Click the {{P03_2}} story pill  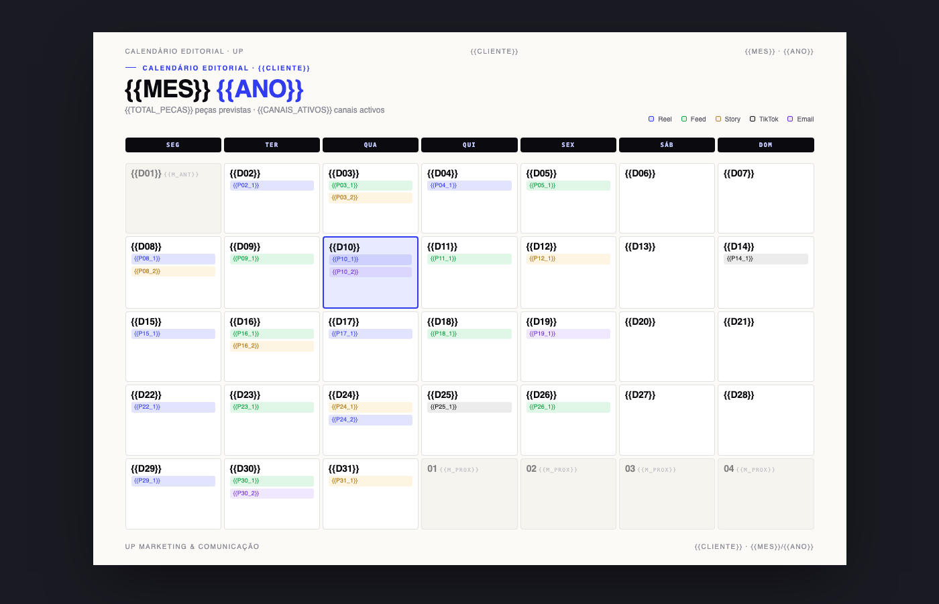click(x=370, y=198)
